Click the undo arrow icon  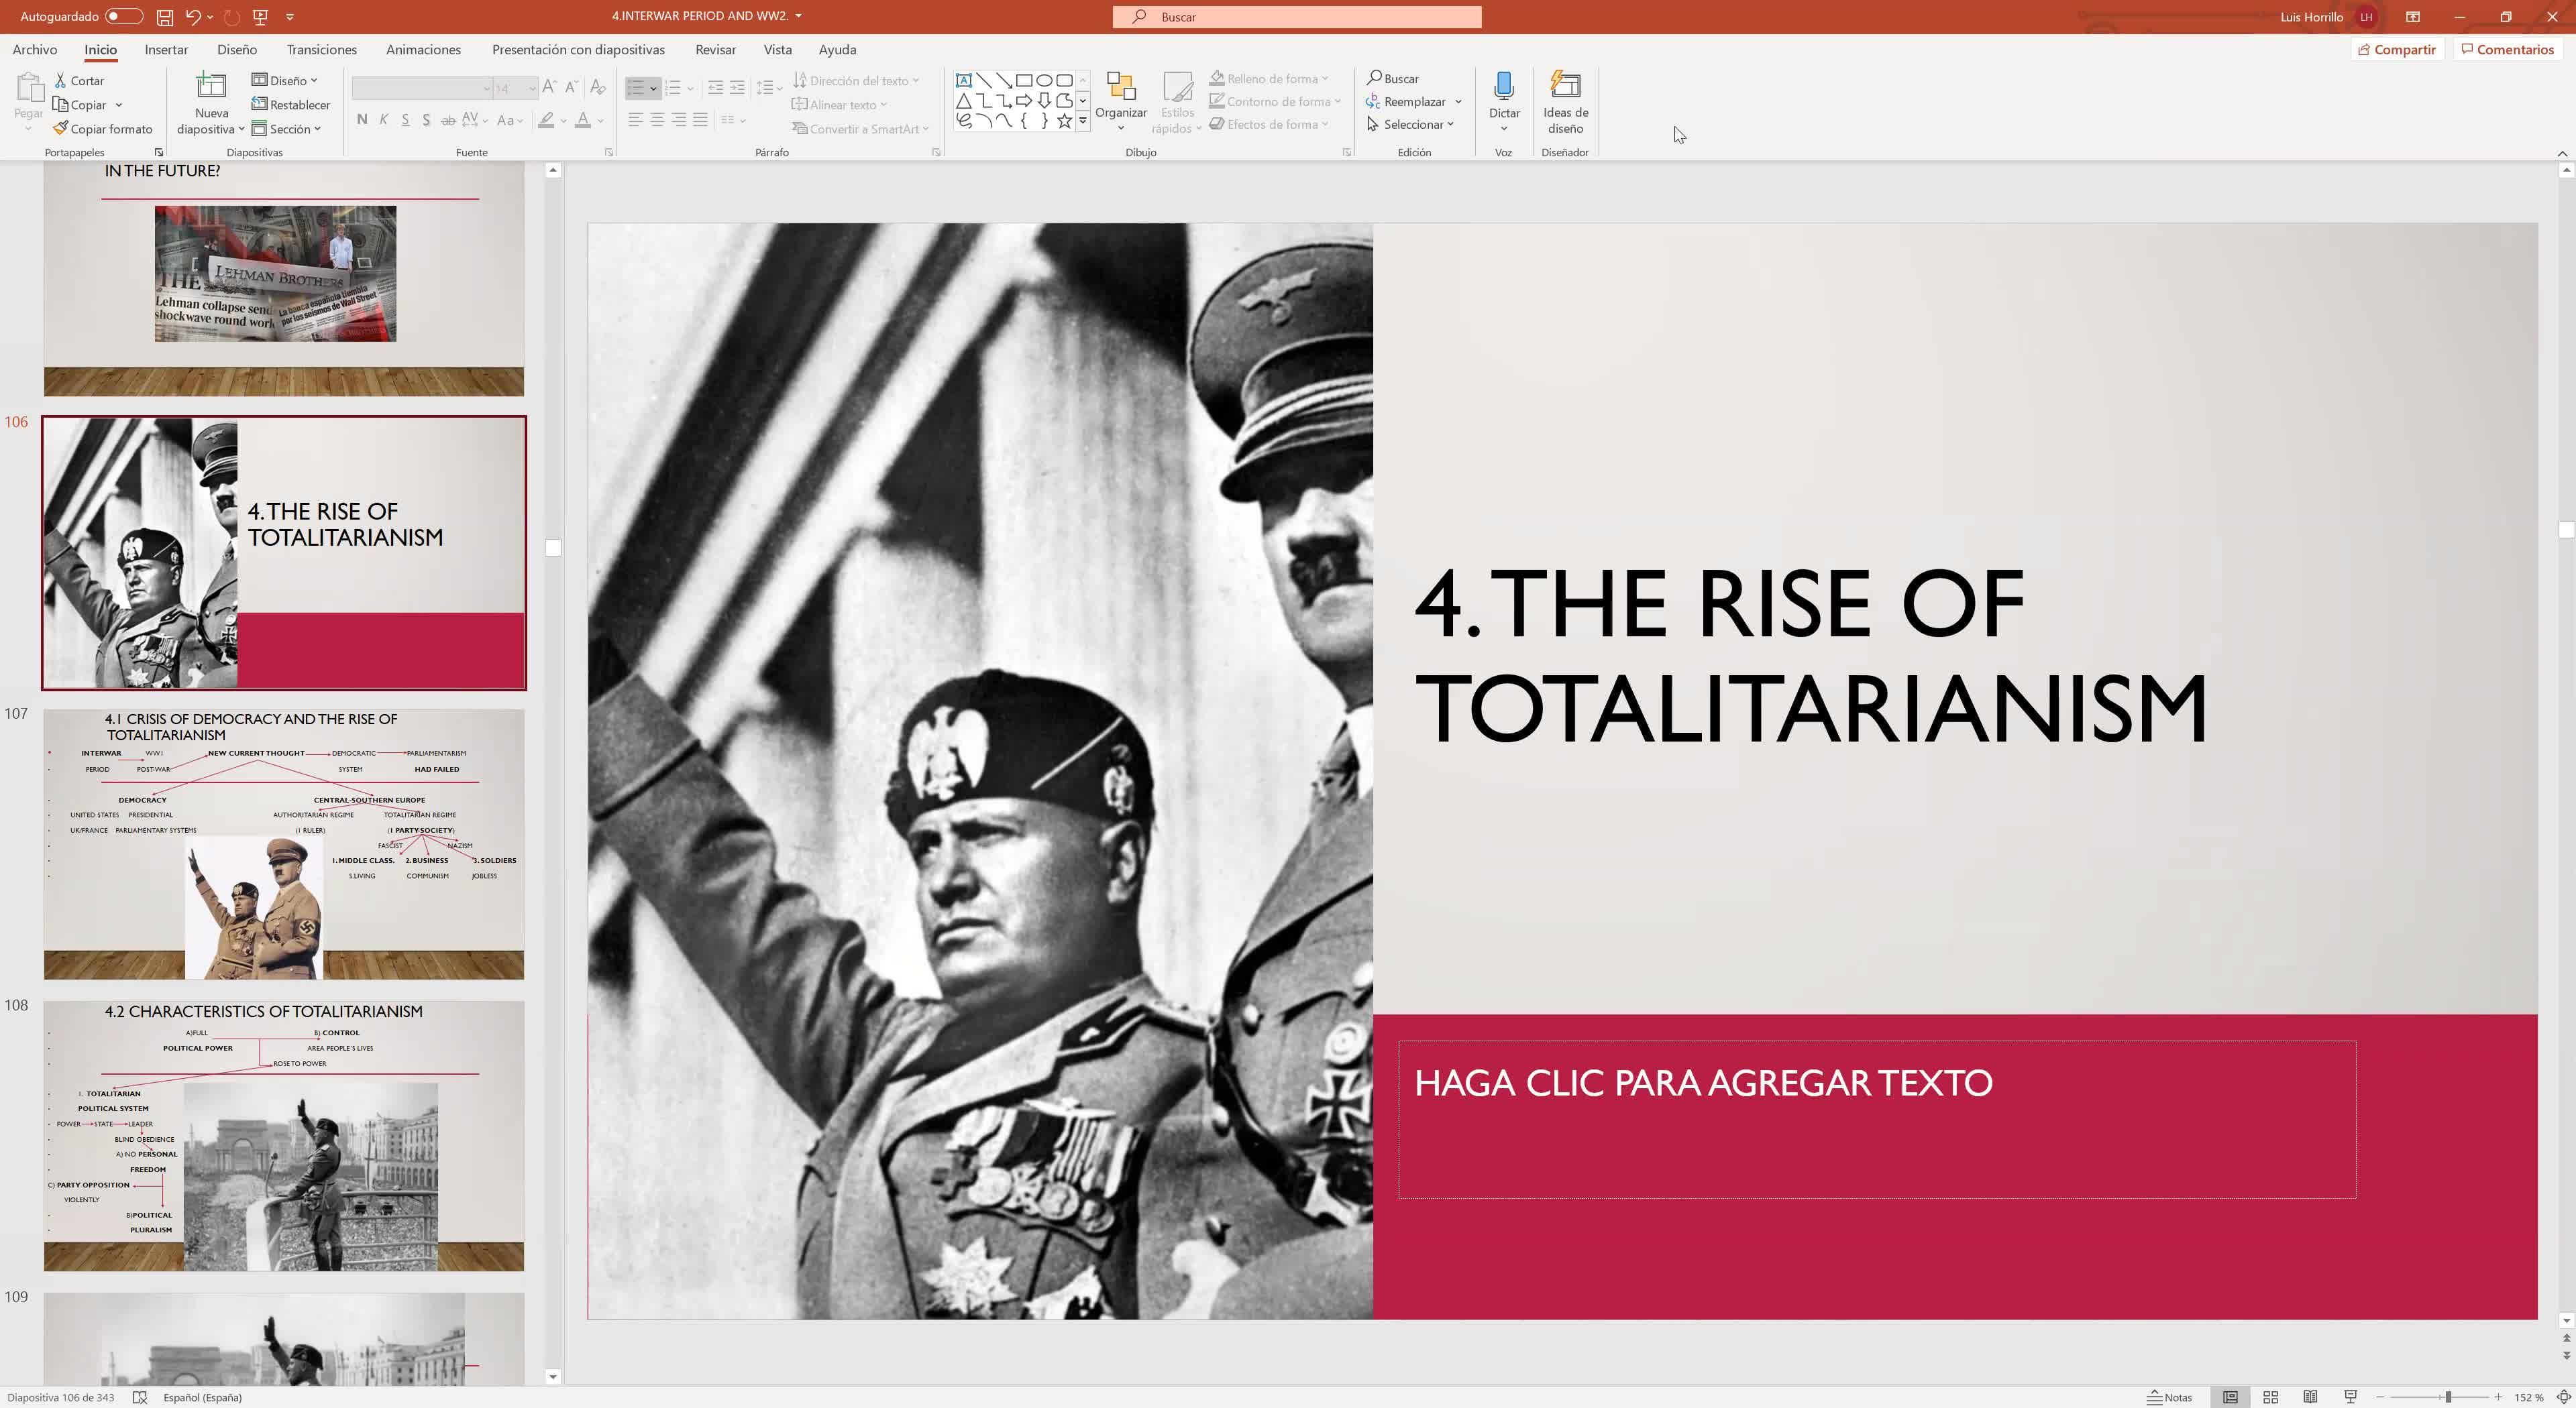pyautogui.click(x=193, y=17)
